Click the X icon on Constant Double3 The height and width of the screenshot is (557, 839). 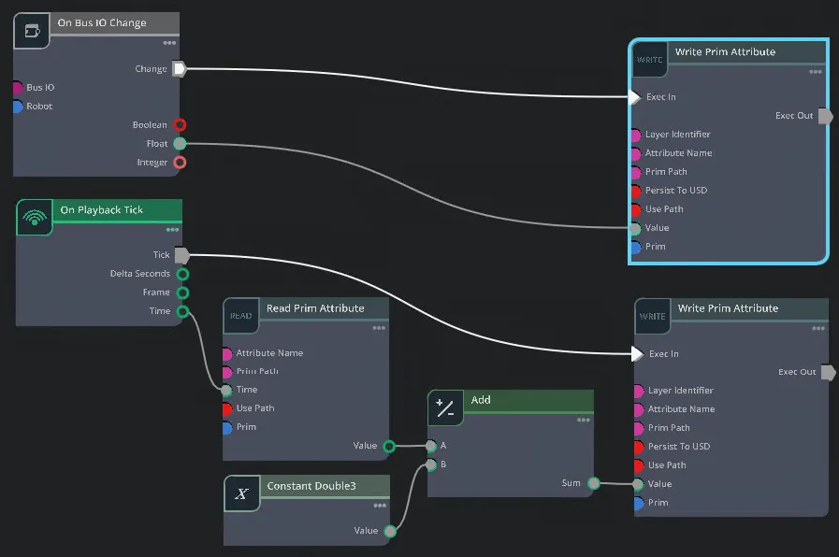tap(241, 493)
